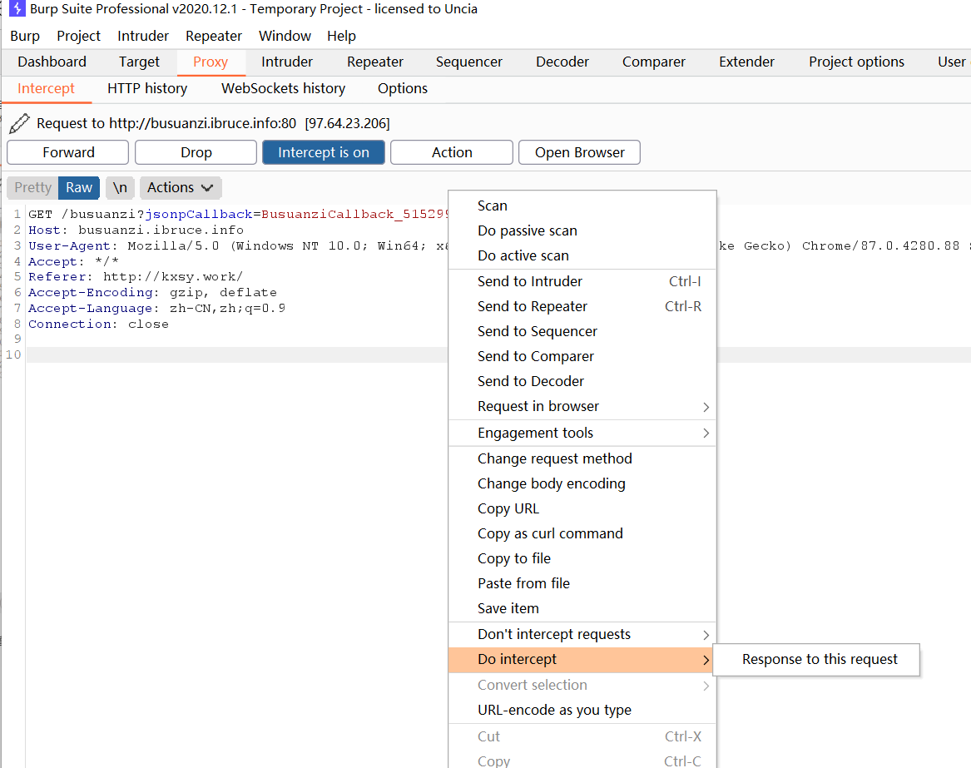The image size is (971, 768).
Task: Click the Drop button
Action: (x=196, y=152)
